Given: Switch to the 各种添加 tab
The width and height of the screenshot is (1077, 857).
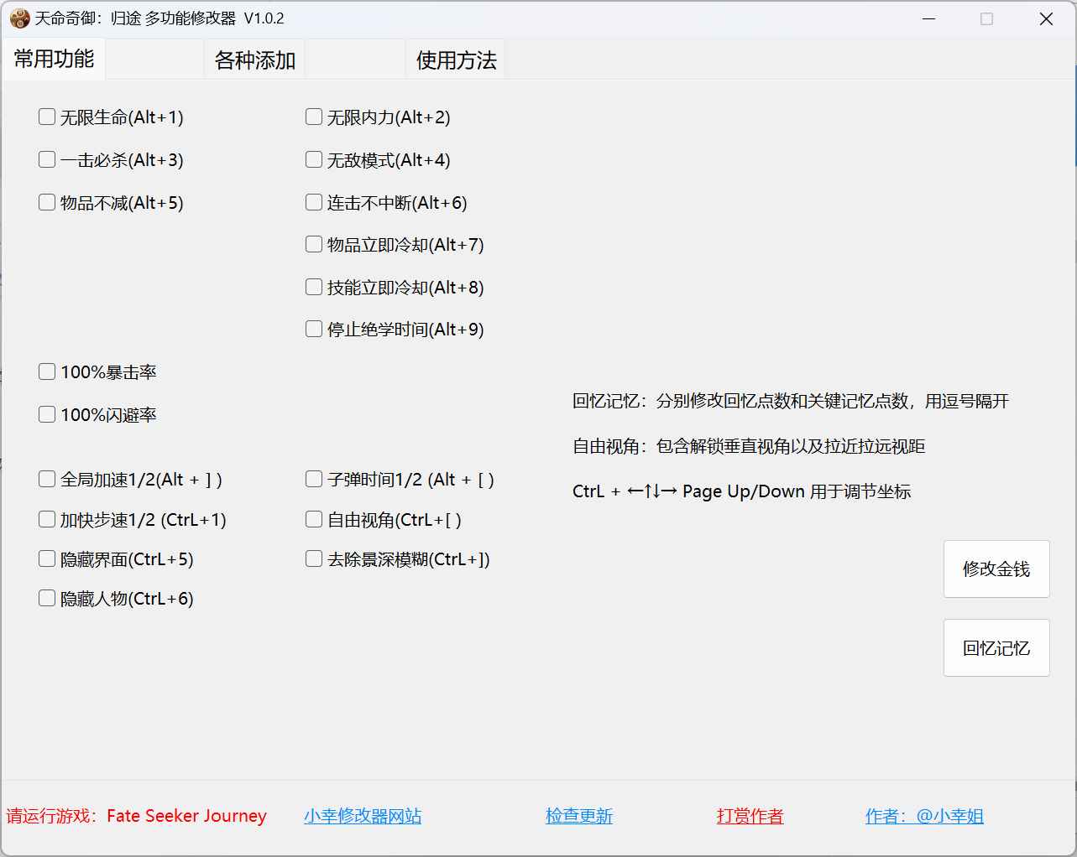Looking at the screenshot, I should click(x=254, y=60).
